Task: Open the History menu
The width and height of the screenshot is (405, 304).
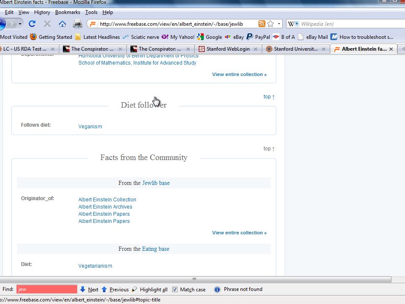Action: coord(42,12)
